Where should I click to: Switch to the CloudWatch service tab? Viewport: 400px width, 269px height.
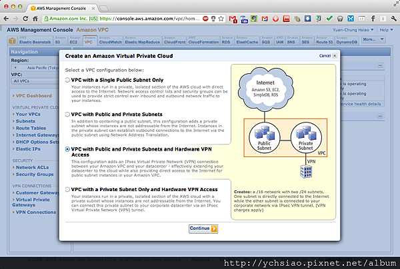[x=110, y=41]
